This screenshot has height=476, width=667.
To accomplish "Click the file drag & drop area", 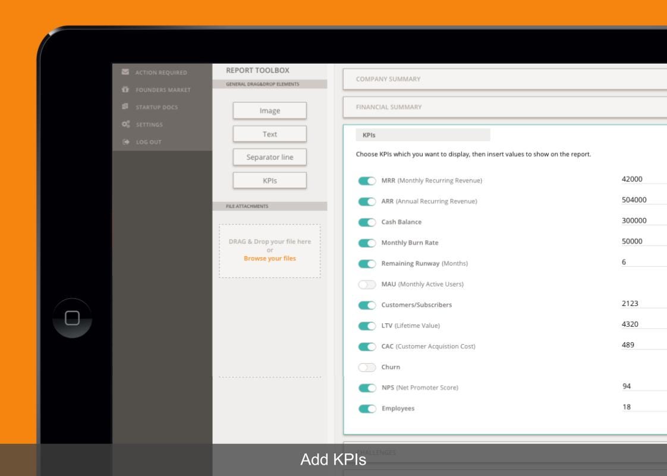I will coord(270,251).
